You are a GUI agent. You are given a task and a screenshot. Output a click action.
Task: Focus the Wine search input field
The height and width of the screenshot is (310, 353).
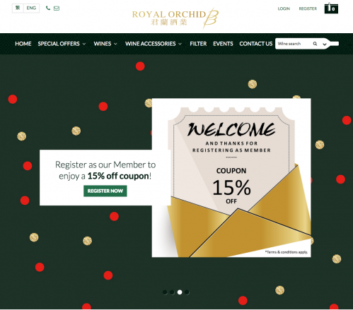point(294,44)
